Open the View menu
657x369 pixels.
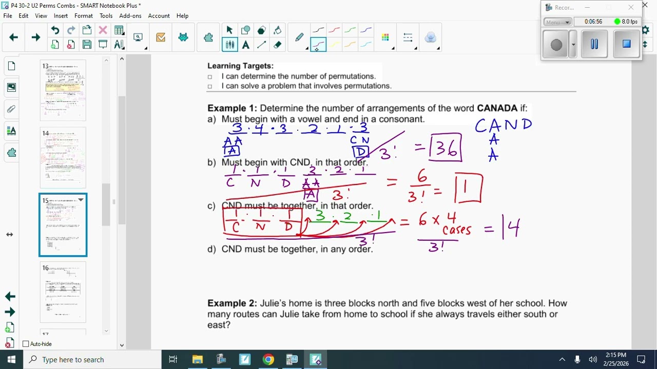(x=41, y=16)
